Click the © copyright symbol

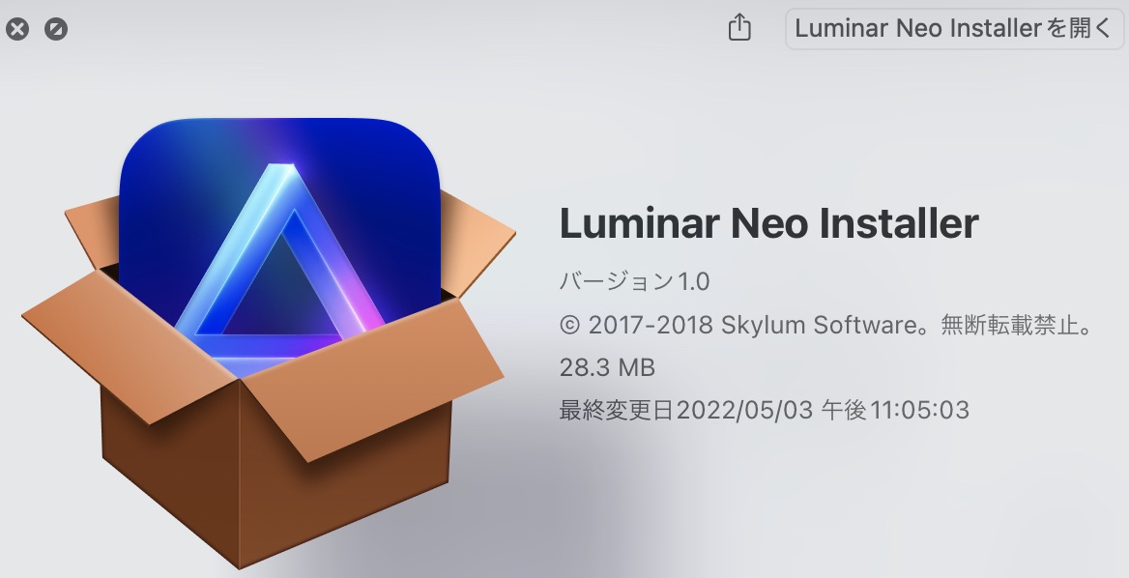click(569, 326)
